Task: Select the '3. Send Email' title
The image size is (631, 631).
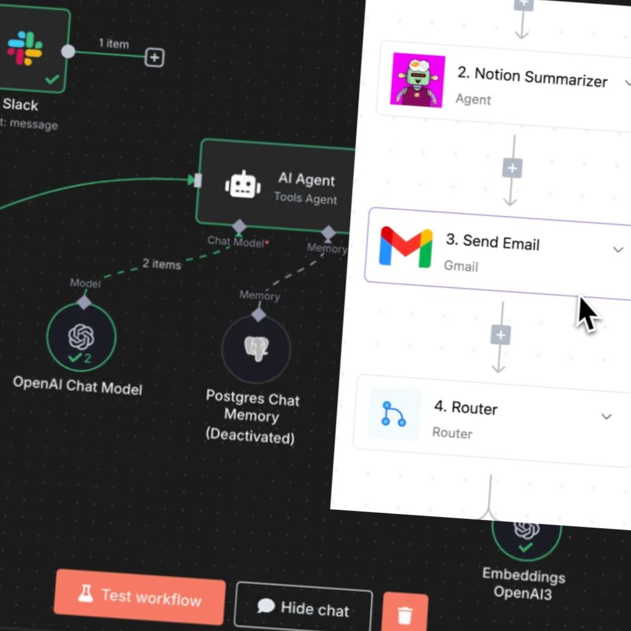Action: (492, 243)
